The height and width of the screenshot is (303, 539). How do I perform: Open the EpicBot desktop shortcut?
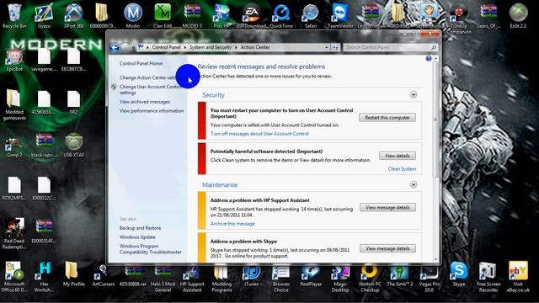pyautogui.click(x=14, y=59)
